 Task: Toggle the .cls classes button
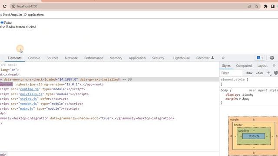pos(259,73)
